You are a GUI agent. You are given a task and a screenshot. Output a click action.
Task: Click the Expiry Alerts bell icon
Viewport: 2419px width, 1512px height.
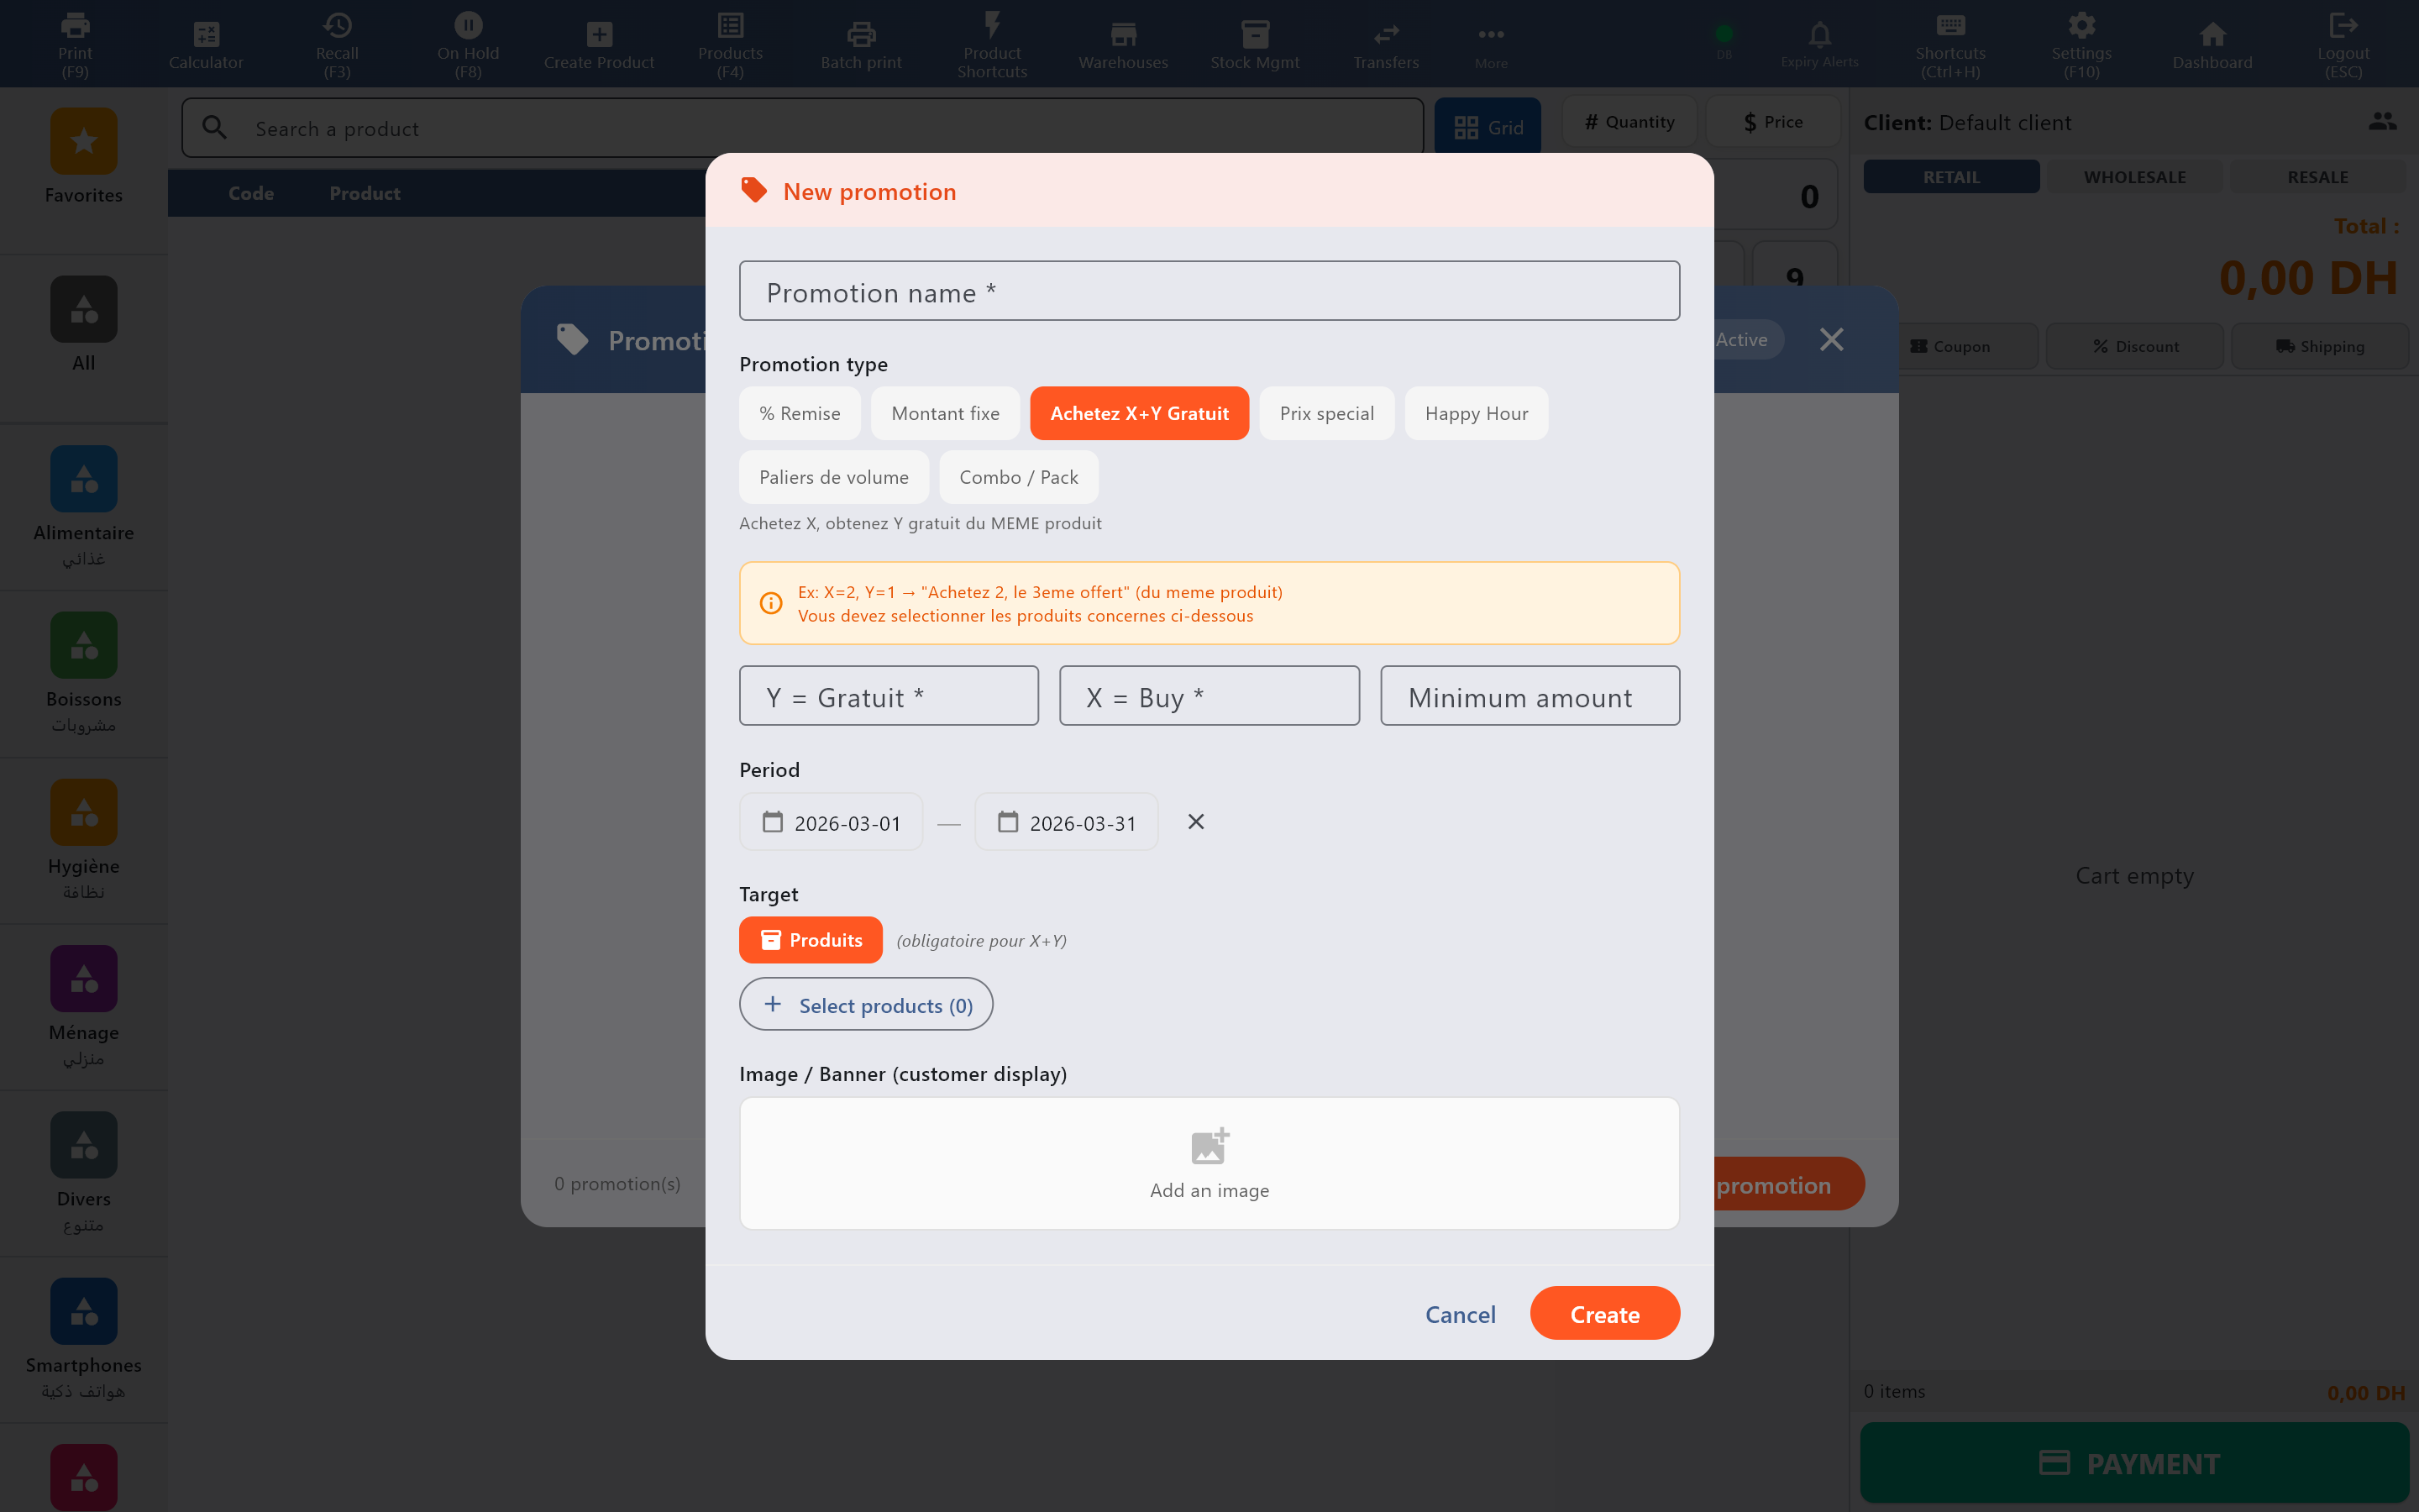(1819, 36)
